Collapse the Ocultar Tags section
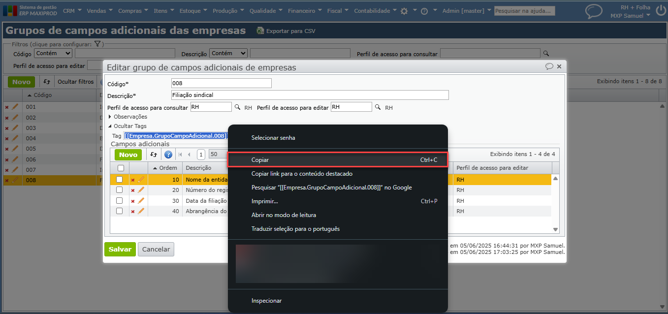Viewport: 668px width, 314px height. pyautogui.click(x=127, y=126)
